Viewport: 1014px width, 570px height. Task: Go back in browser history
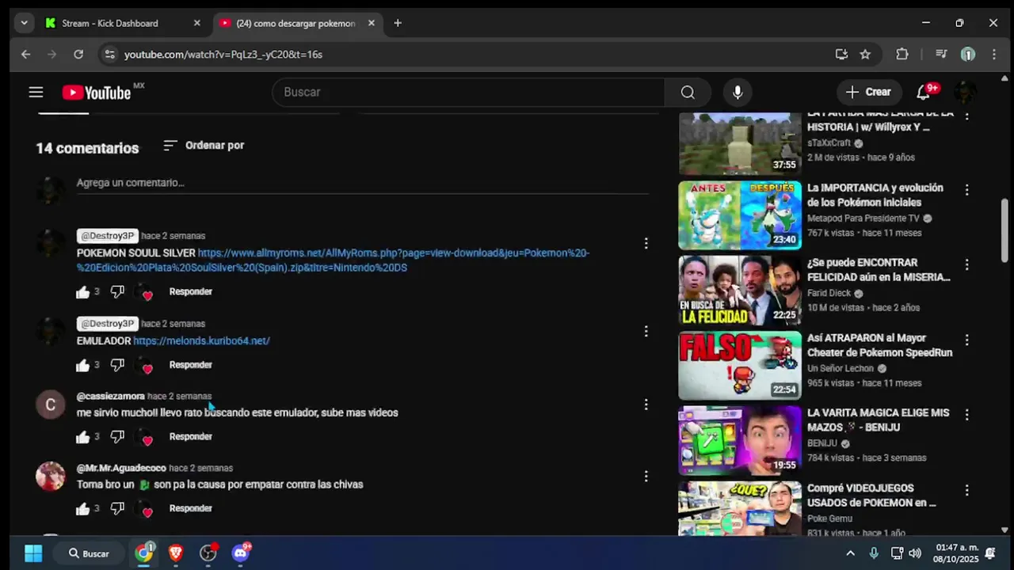click(x=26, y=54)
